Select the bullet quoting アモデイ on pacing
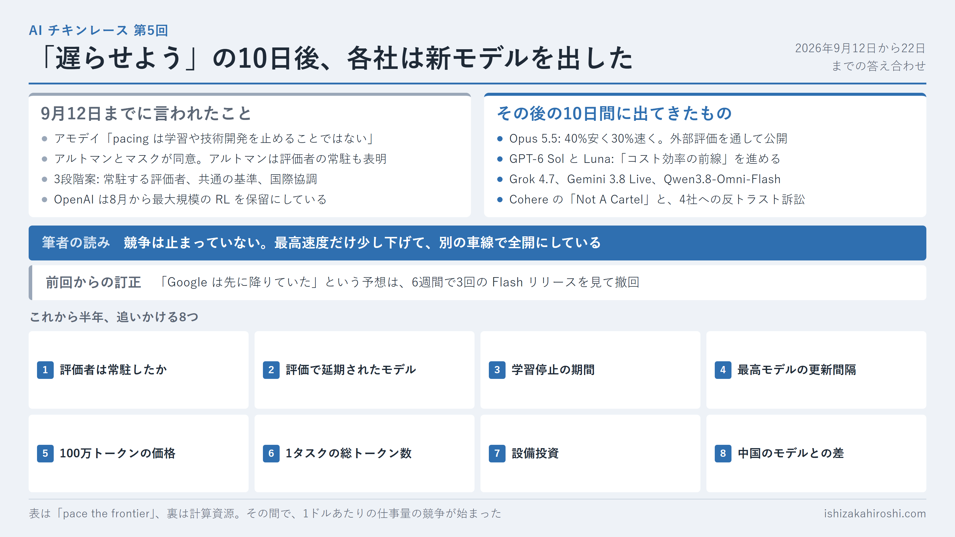The width and height of the screenshot is (955, 537). point(214,139)
